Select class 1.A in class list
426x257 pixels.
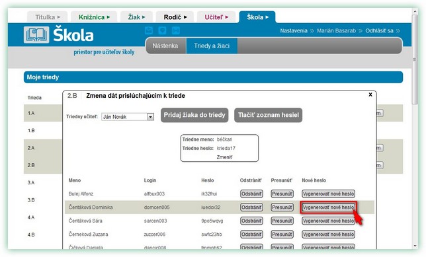tap(31, 113)
